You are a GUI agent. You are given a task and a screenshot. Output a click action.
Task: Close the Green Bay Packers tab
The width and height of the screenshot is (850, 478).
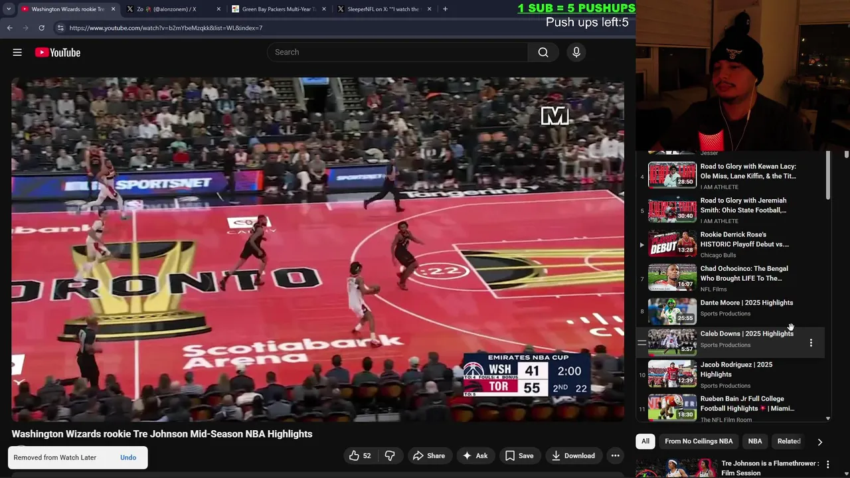tap(324, 9)
